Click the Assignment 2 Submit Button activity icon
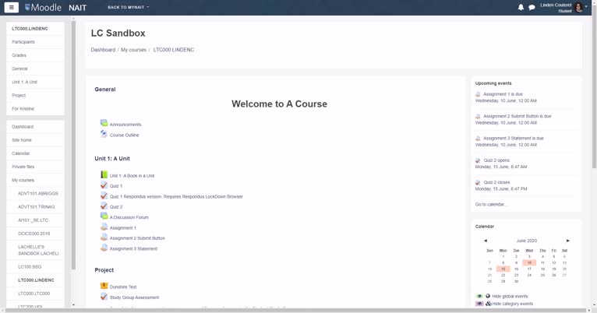Image resolution: width=597 pixels, height=313 pixels. [x=104, y=237]
